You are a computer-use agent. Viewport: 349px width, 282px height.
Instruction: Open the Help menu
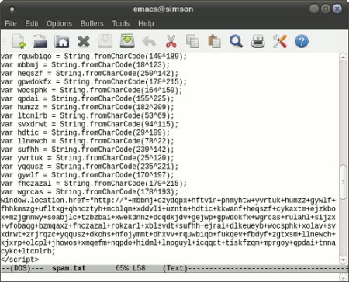click(146, 23)
